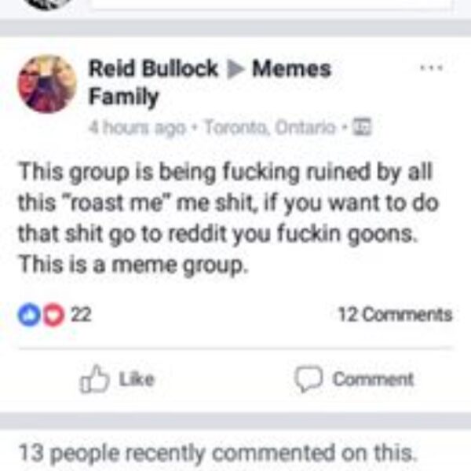Tap the partial avatar at screen top
This screenshot has width=471, height=471.
(48, 4)
